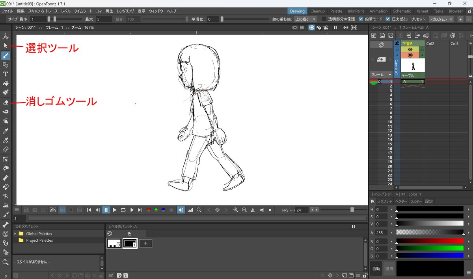Select the Type (T) tool
The image size is (473, 279).
point(6,74)
